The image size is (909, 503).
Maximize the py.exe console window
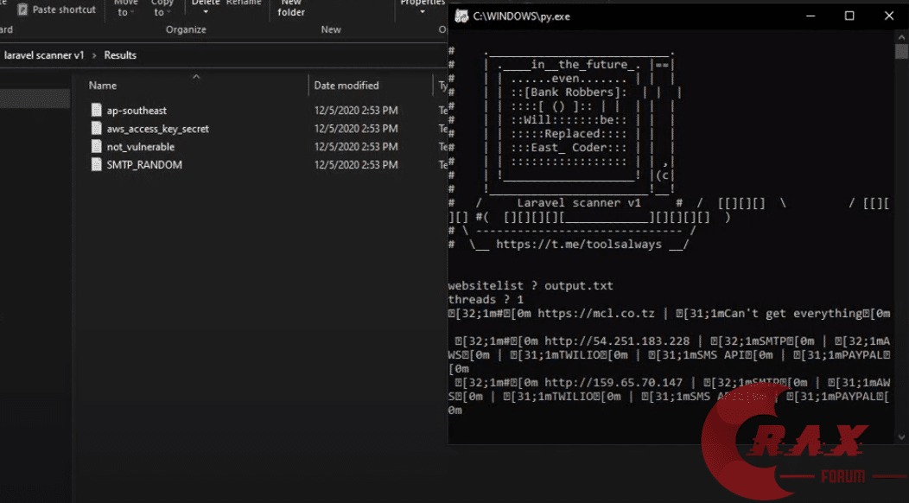coord(849,16)
